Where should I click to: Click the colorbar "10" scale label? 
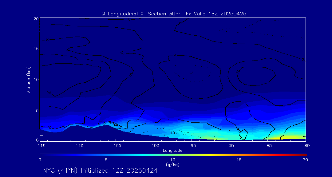(x=172, y=160)
